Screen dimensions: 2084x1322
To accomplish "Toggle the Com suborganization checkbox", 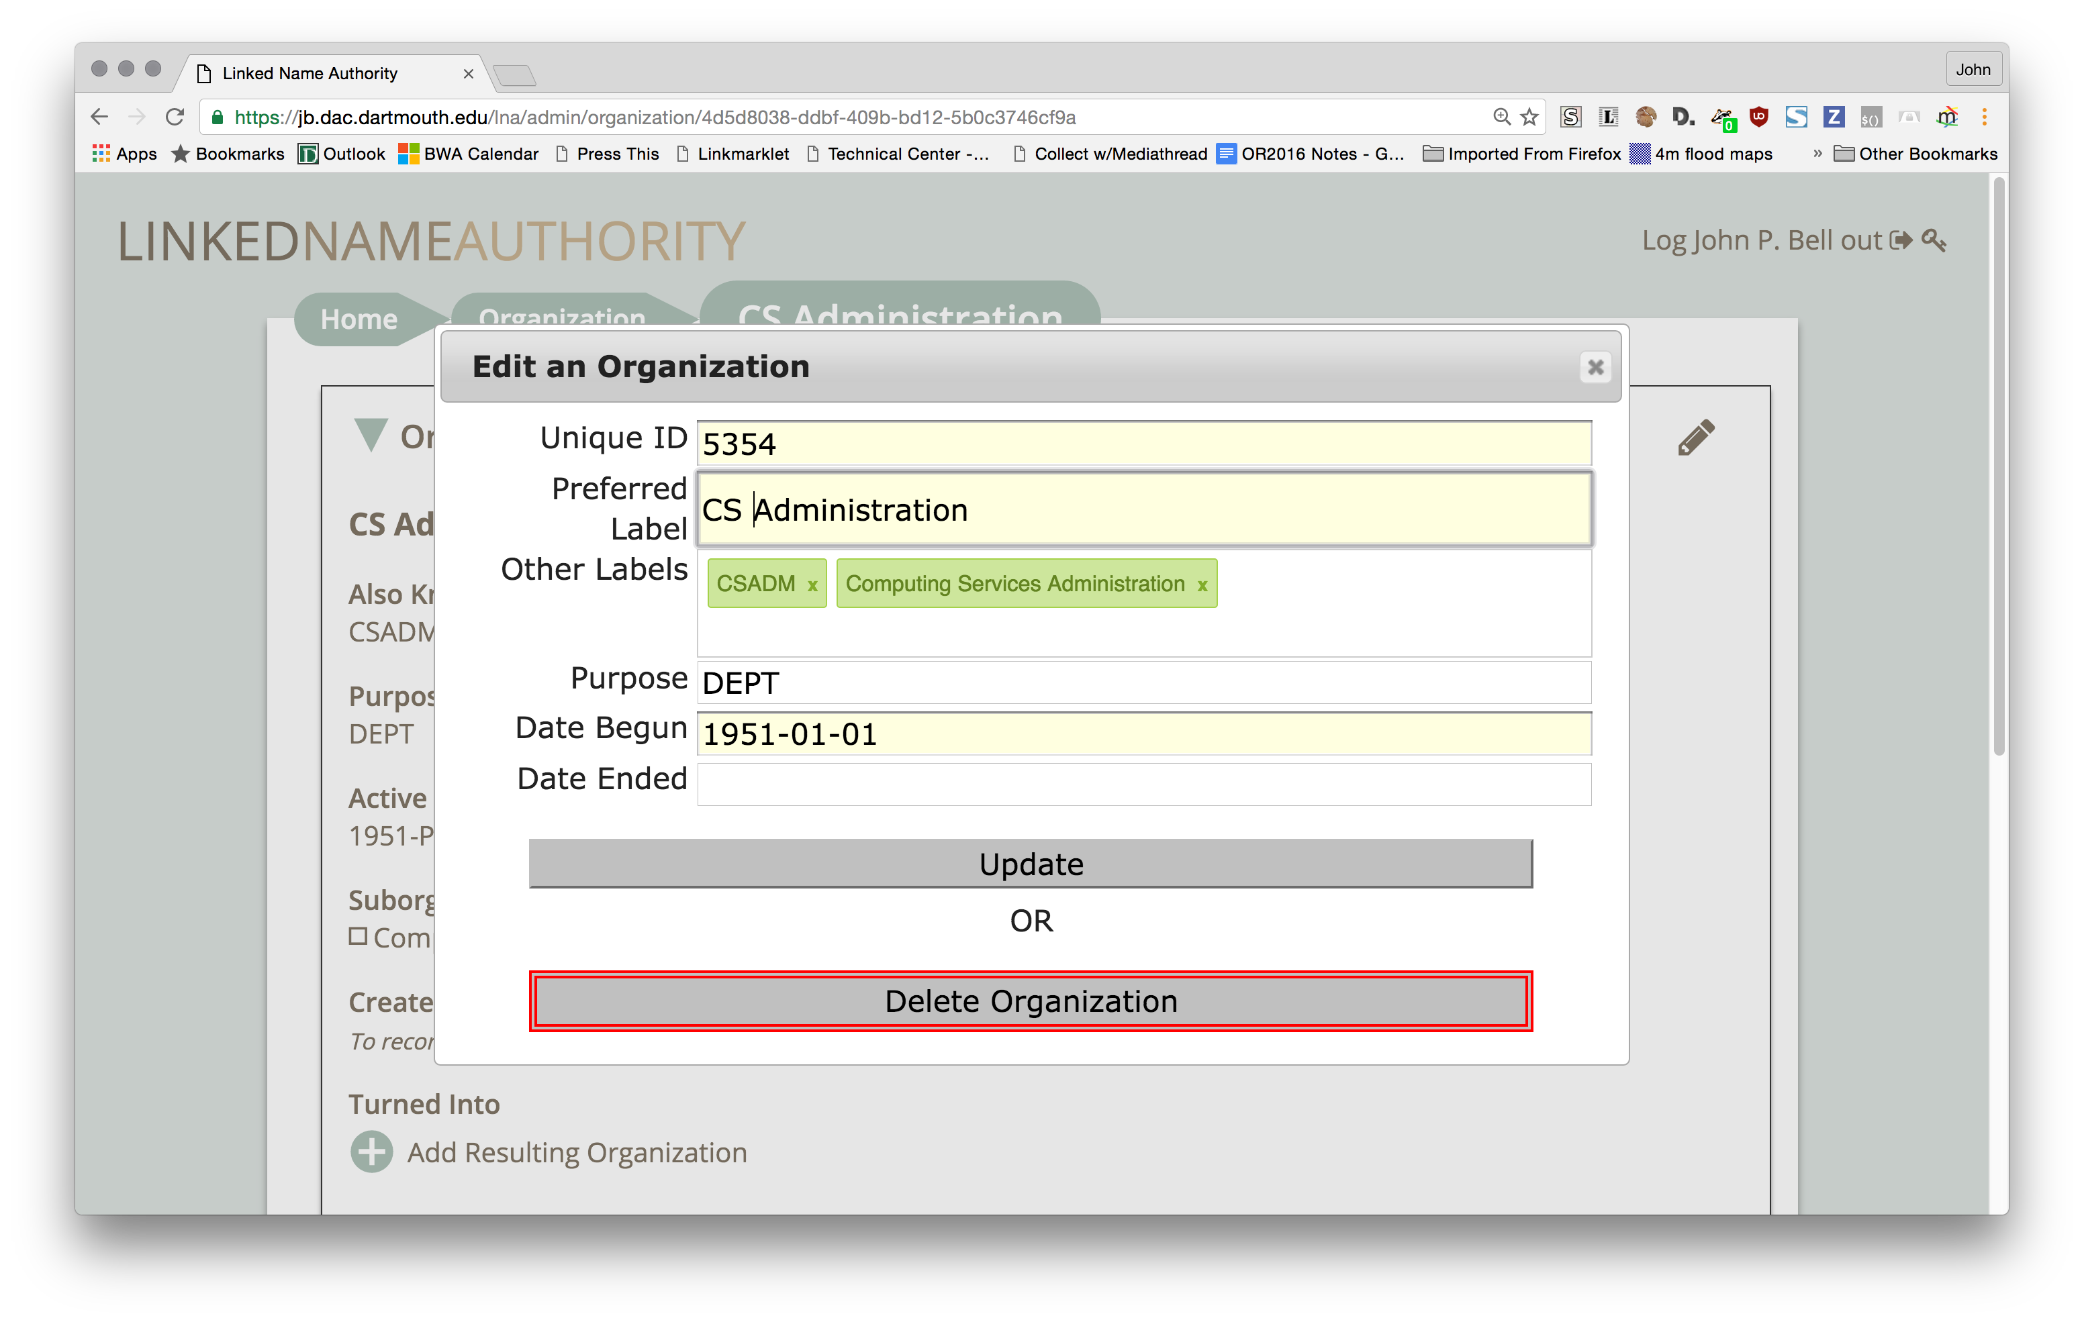I will (357, 936).
